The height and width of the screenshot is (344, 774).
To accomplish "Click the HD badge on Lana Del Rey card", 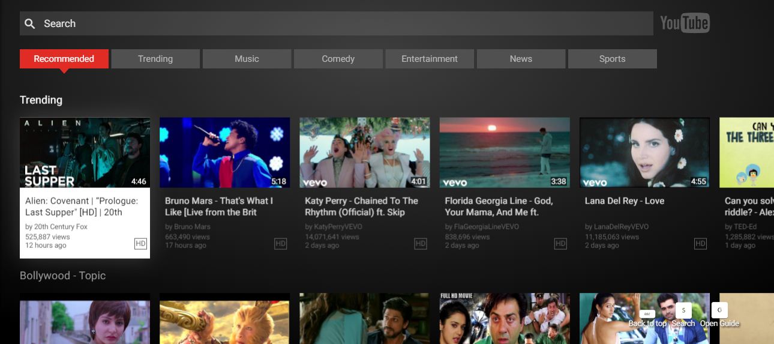I will (x=700, y=243).
